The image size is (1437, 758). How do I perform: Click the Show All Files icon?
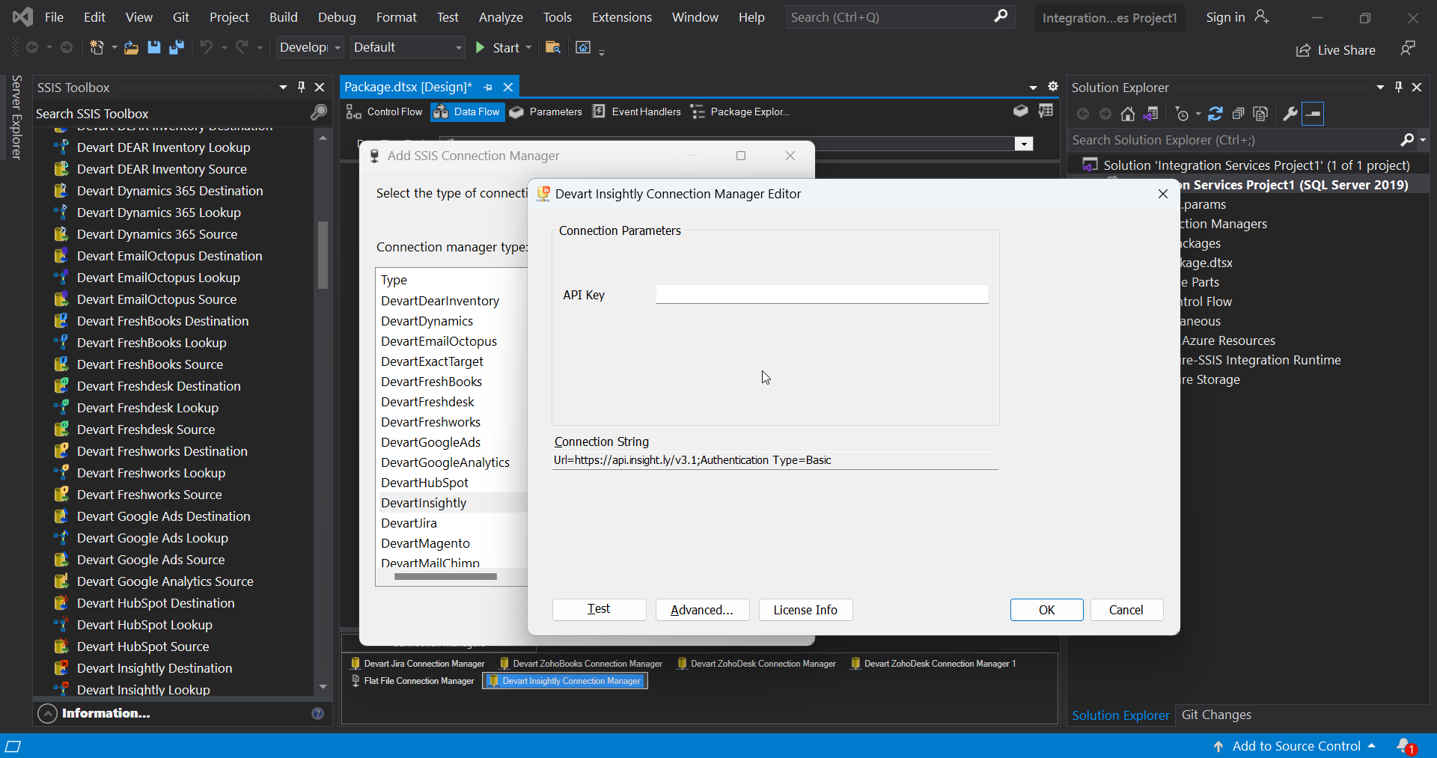pos(1260,114)
